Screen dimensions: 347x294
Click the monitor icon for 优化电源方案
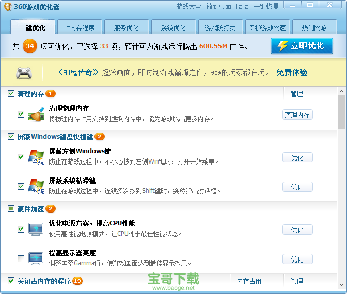point(36,229)
